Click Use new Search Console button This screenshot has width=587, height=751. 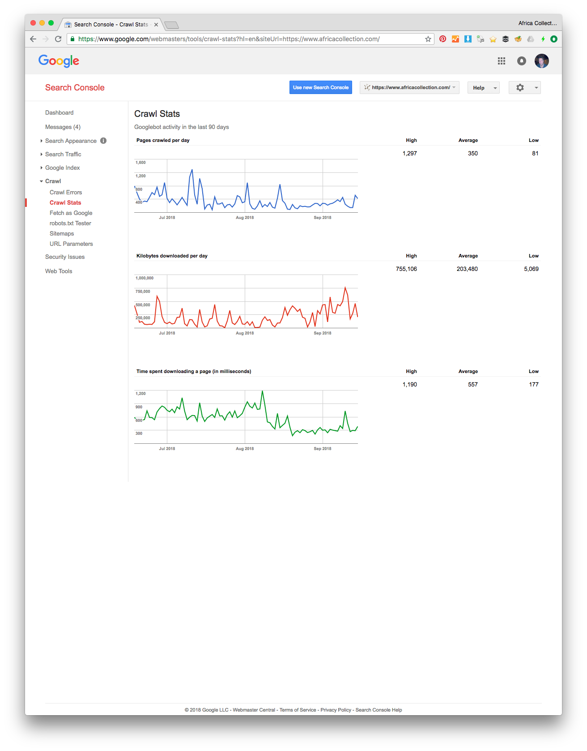321,87
